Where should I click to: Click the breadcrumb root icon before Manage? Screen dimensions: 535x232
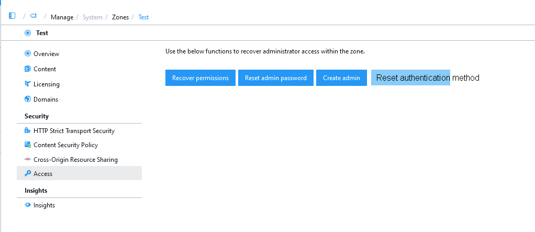[34, 16]
